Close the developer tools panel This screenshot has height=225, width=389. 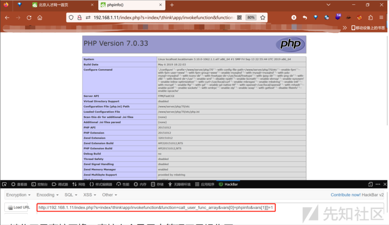[x=385, y=184]
